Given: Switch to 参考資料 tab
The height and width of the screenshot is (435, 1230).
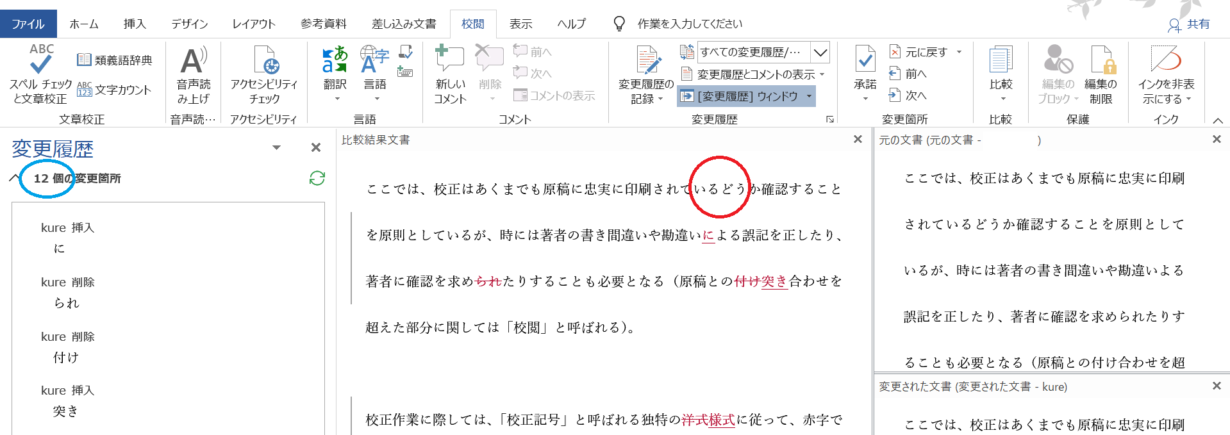Looking at the screenshot, I should point(324,24).
